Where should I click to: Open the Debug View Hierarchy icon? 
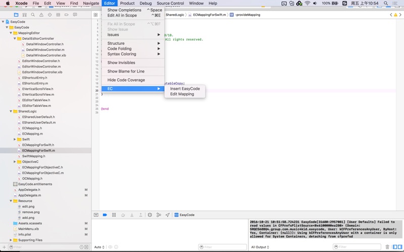pyautogui.click(x=149, y=215)
